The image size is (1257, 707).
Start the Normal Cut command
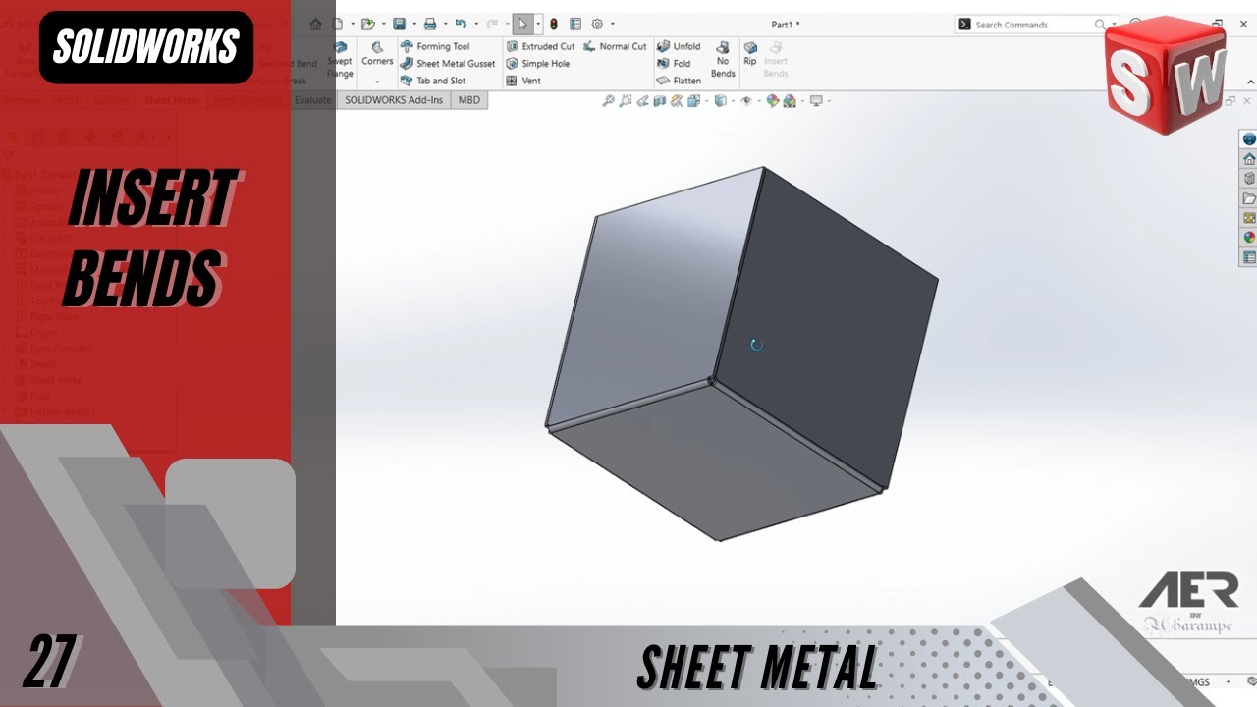615,46
